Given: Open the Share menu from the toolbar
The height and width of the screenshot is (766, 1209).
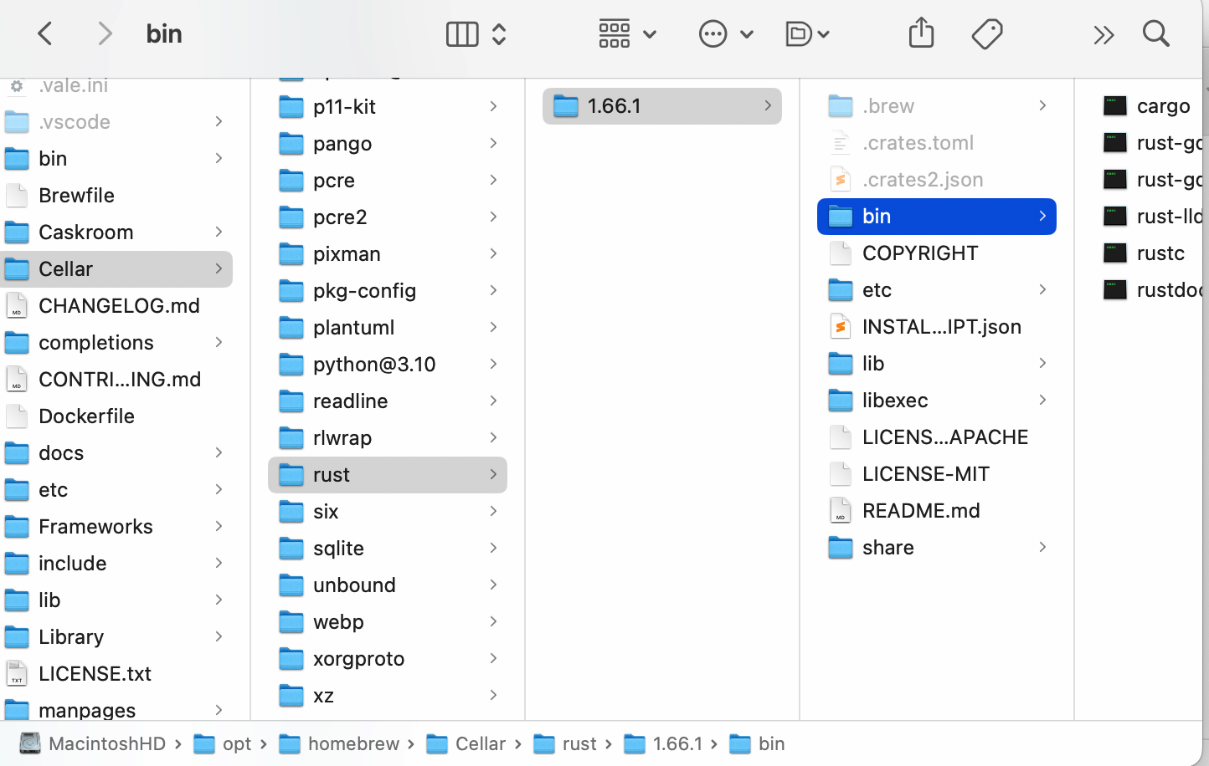Looking at the screenshot, I should [x=920, y=33].
